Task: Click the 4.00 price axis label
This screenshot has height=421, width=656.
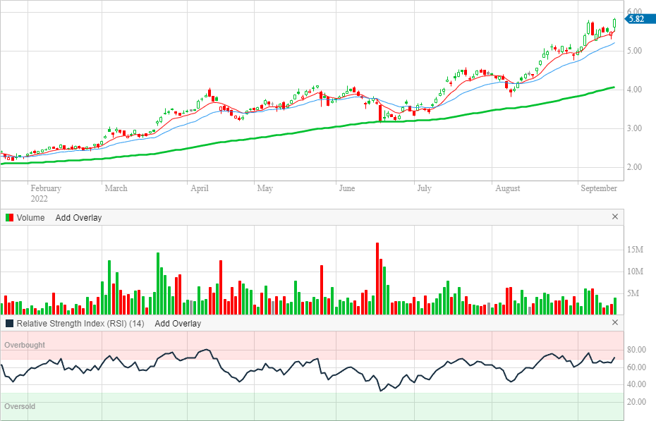Action: pyautogui.click(x=634, y=90)
